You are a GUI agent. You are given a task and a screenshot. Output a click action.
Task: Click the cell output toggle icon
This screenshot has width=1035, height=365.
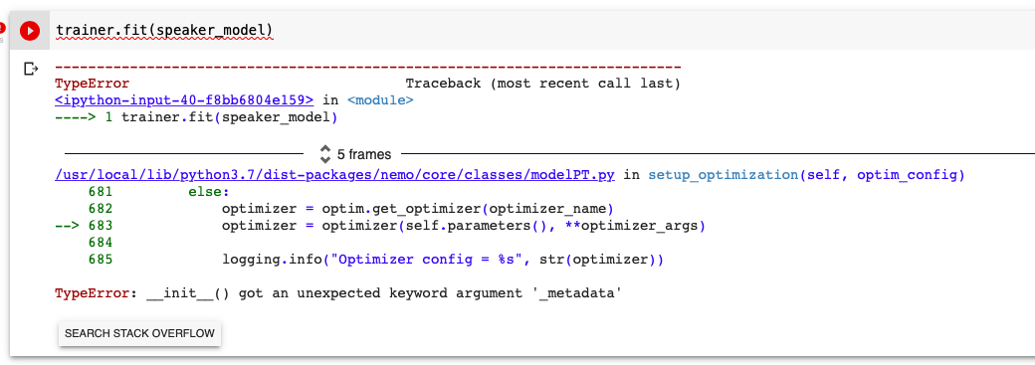31,68
